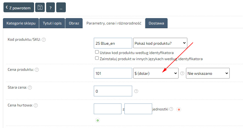This screenshot has height=128, width=243.
Task: Toggle Zainstaluj produkt w innych językach checkbox
Action: [97, 59]
